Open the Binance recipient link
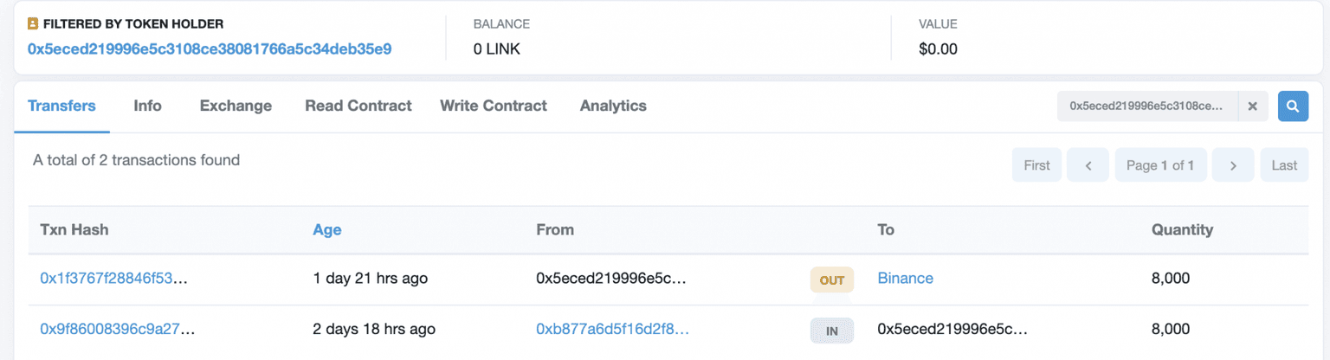The image size is (1330, 360). click(905, 279)
